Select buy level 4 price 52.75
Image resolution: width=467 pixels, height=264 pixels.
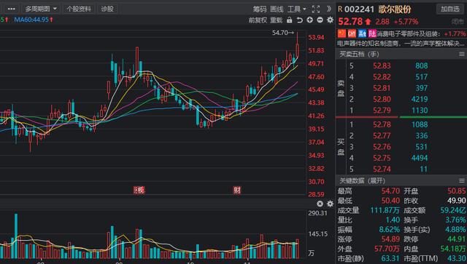pyautogui.click(x=382, y=158)
